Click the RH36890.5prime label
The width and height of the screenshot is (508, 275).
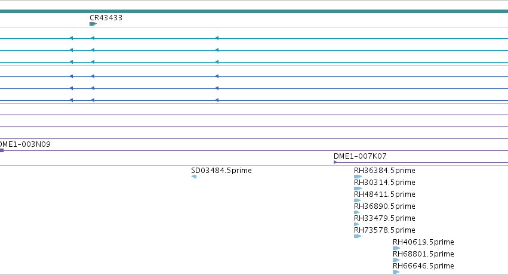tap(384, 206)
